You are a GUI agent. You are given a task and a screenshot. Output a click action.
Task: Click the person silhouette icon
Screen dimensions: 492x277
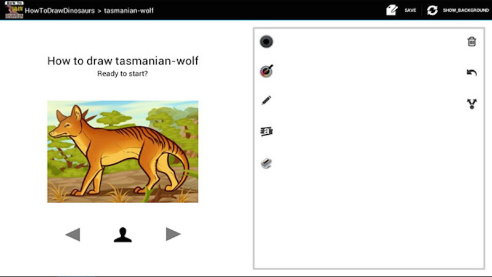click(122, 235)
